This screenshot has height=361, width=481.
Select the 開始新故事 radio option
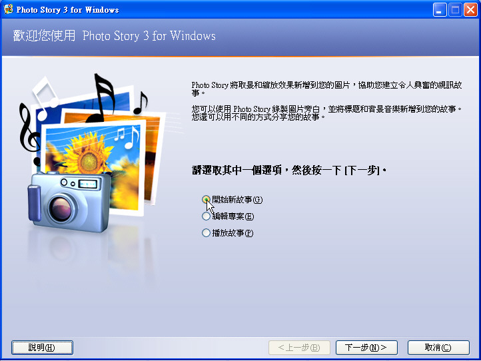point(206,199)
